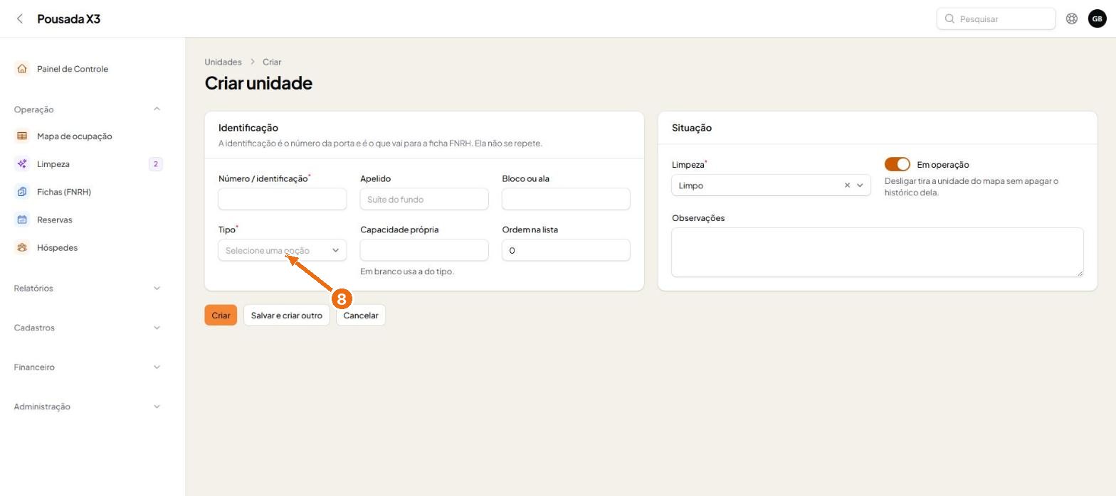The height and width of the screenshot is (496, 1116).
Task: Click the Limpeza badge showing 2
Action: (155, 164)
